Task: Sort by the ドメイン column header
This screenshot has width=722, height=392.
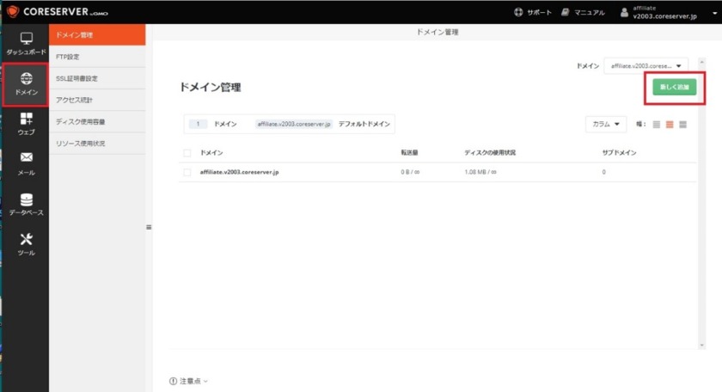Action: (211, 153)
